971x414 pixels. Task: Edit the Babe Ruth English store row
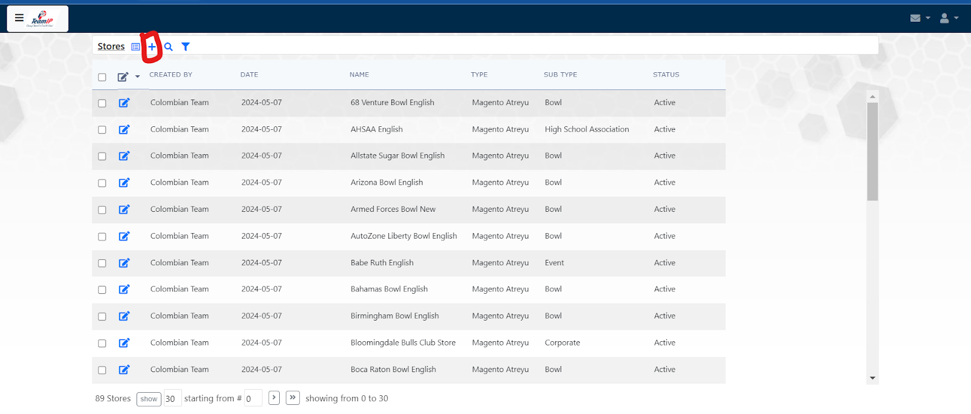(124, 263)
